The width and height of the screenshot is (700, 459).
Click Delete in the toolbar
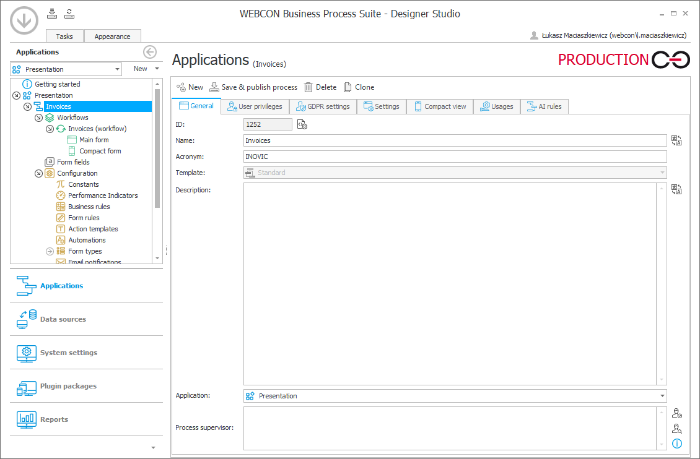pos(320,87)
